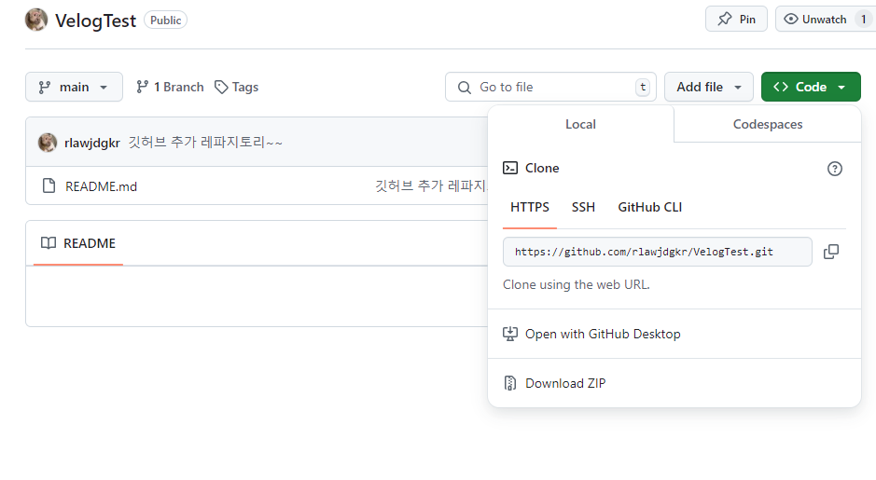
Task: Open the README.md file
Action: click(x=101, y=186)
